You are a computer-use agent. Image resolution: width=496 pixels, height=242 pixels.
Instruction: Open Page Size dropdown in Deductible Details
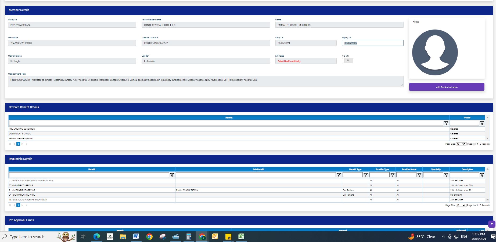(461, 205)
